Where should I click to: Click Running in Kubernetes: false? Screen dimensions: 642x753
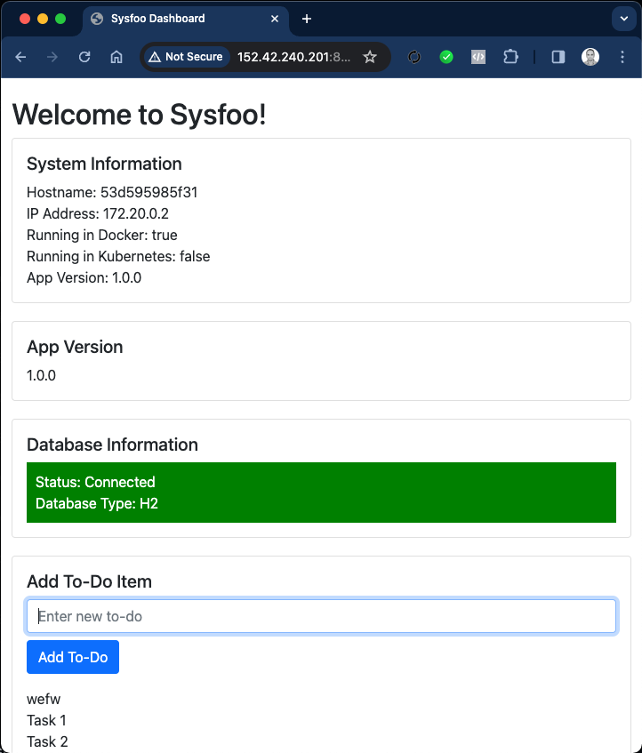pos(118,256)
